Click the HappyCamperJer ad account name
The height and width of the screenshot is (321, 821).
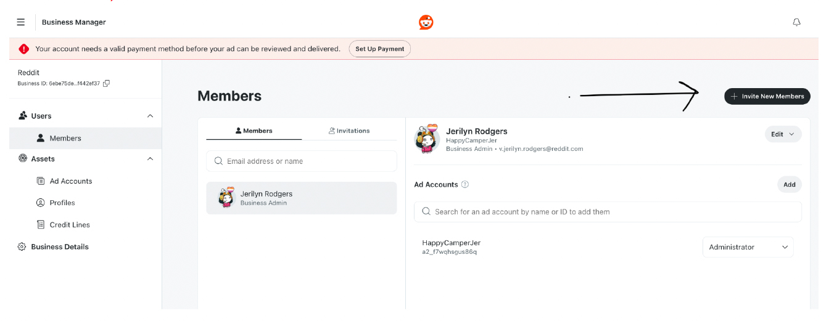tap(452, 243)
